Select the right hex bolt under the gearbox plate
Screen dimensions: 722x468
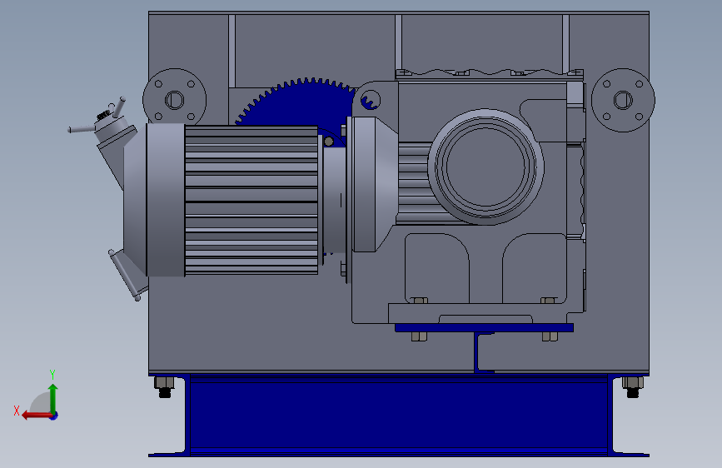[550, 336]
